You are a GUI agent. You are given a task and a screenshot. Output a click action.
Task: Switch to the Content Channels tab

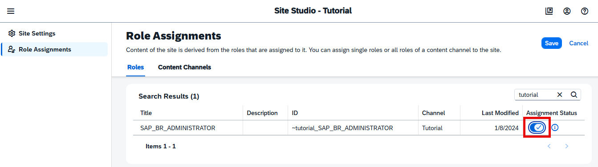coord(184,67)
